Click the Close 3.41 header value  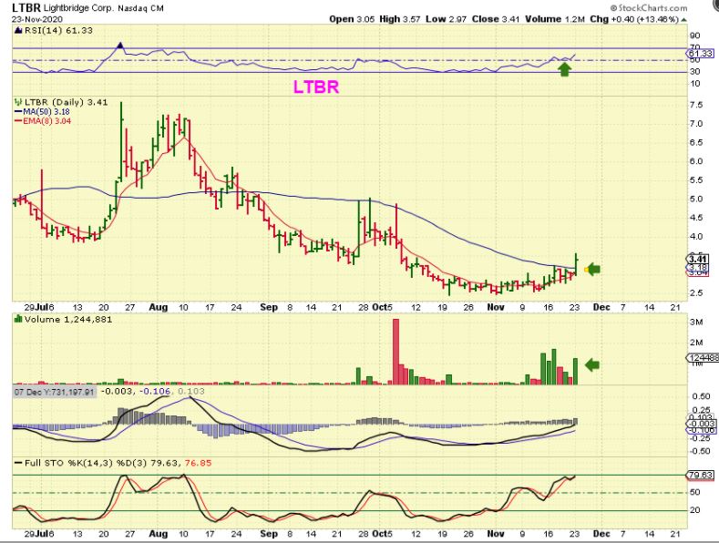[496, 19]
